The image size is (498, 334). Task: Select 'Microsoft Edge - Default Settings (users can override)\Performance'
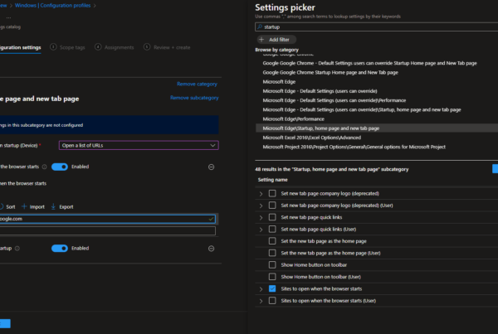[x=334, y=100]
